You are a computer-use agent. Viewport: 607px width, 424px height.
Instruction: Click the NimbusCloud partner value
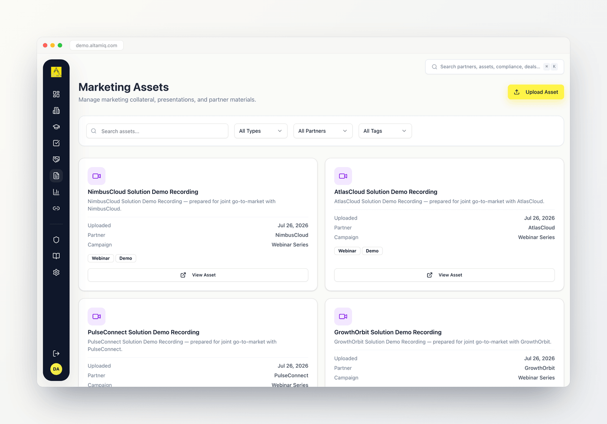(292, 235)
